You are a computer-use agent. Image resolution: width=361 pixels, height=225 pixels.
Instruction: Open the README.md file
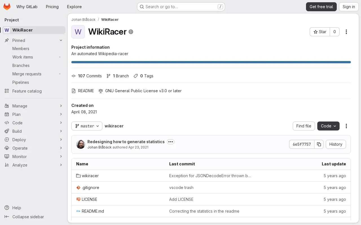point(93,211)
